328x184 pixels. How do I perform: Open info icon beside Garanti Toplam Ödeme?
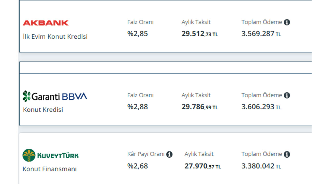[287, 95]
